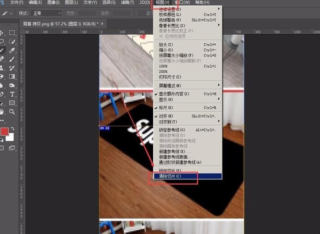Choose 打印尺寸 Print Size

pyautogui.click(x=188, y=77)
